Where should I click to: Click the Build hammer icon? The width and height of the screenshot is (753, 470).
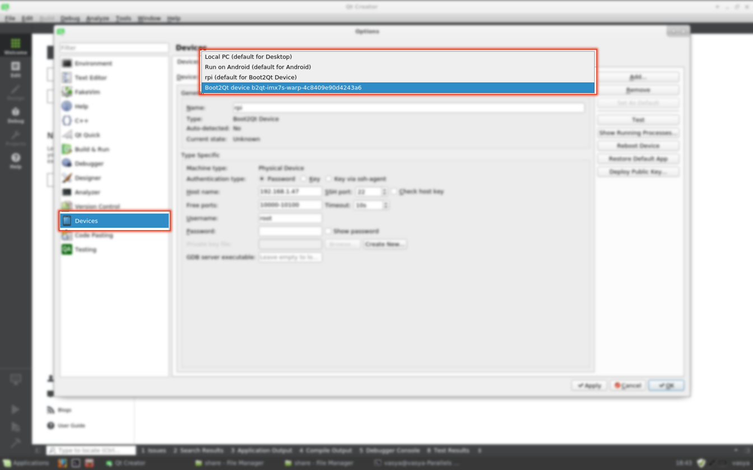[x=16, y=443]
